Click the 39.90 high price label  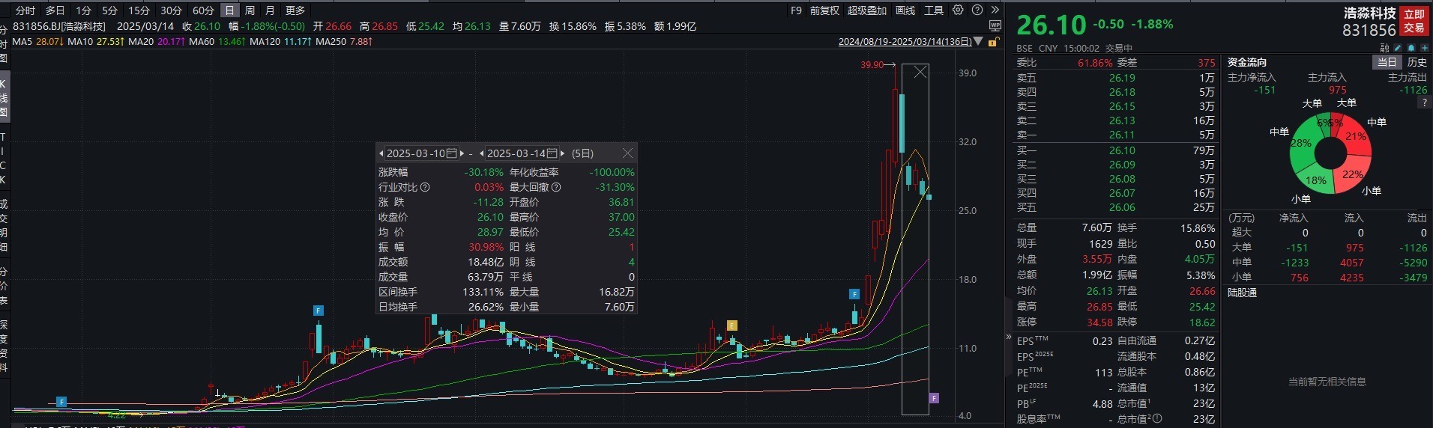(872, 65)
